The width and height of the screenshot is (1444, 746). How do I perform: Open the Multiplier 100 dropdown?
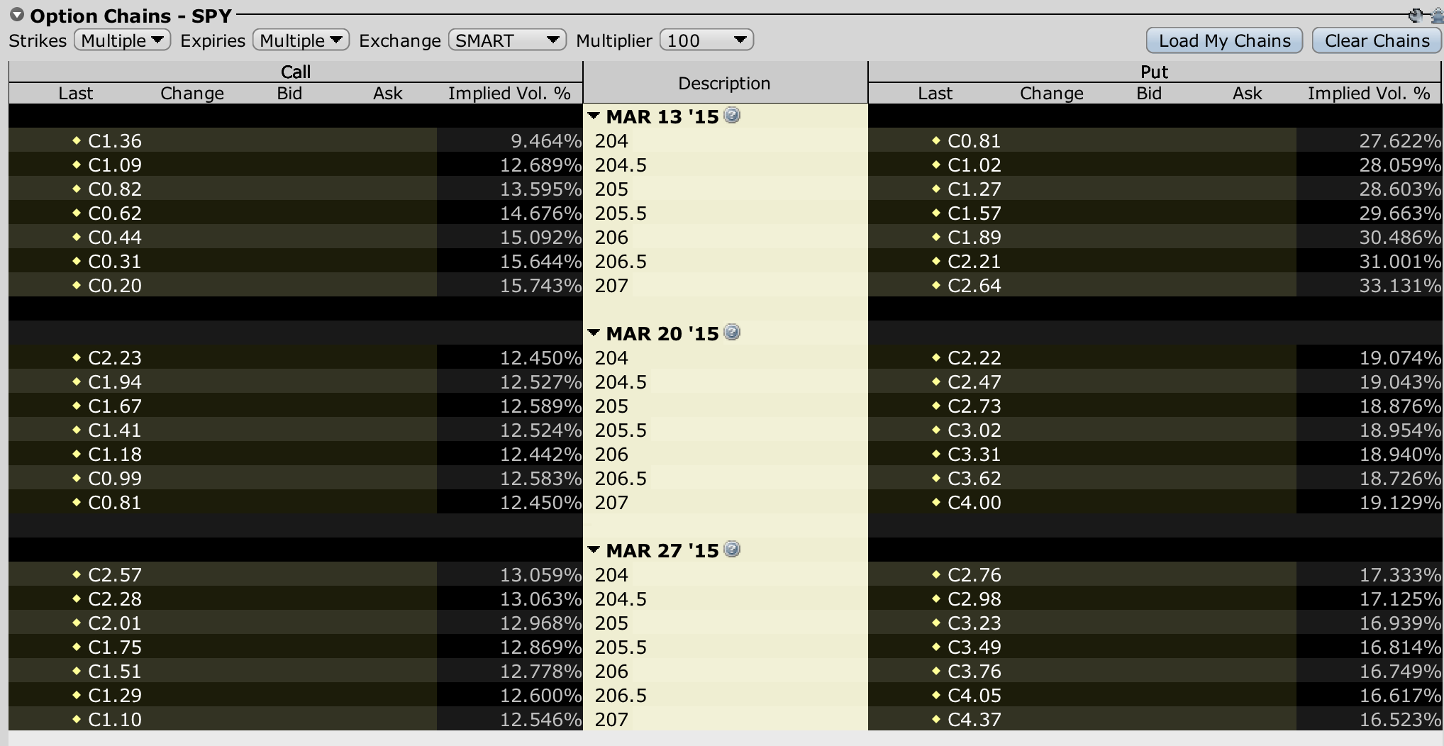coord(706,40)
